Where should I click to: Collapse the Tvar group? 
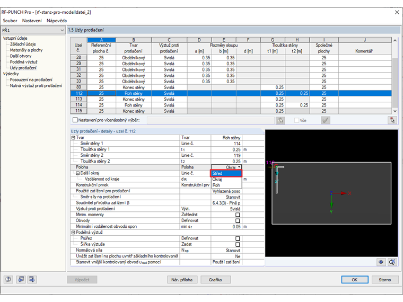click(x=73, y=138)
